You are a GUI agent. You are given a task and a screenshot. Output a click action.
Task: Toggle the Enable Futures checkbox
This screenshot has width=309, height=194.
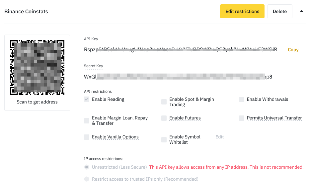[x=164, y=118]
